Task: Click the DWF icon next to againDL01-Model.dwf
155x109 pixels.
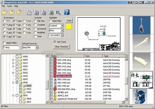Action: (55, 99)
